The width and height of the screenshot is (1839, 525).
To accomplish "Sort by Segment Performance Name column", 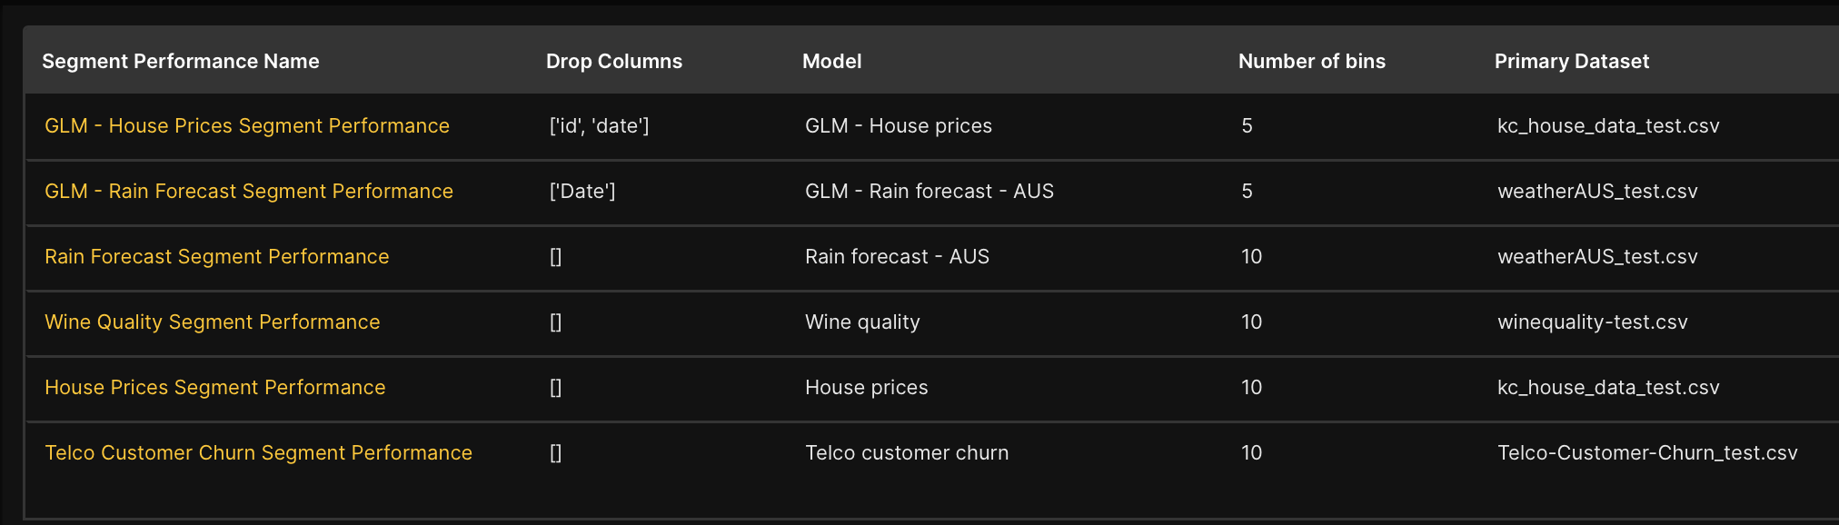I will pos(181,61).
